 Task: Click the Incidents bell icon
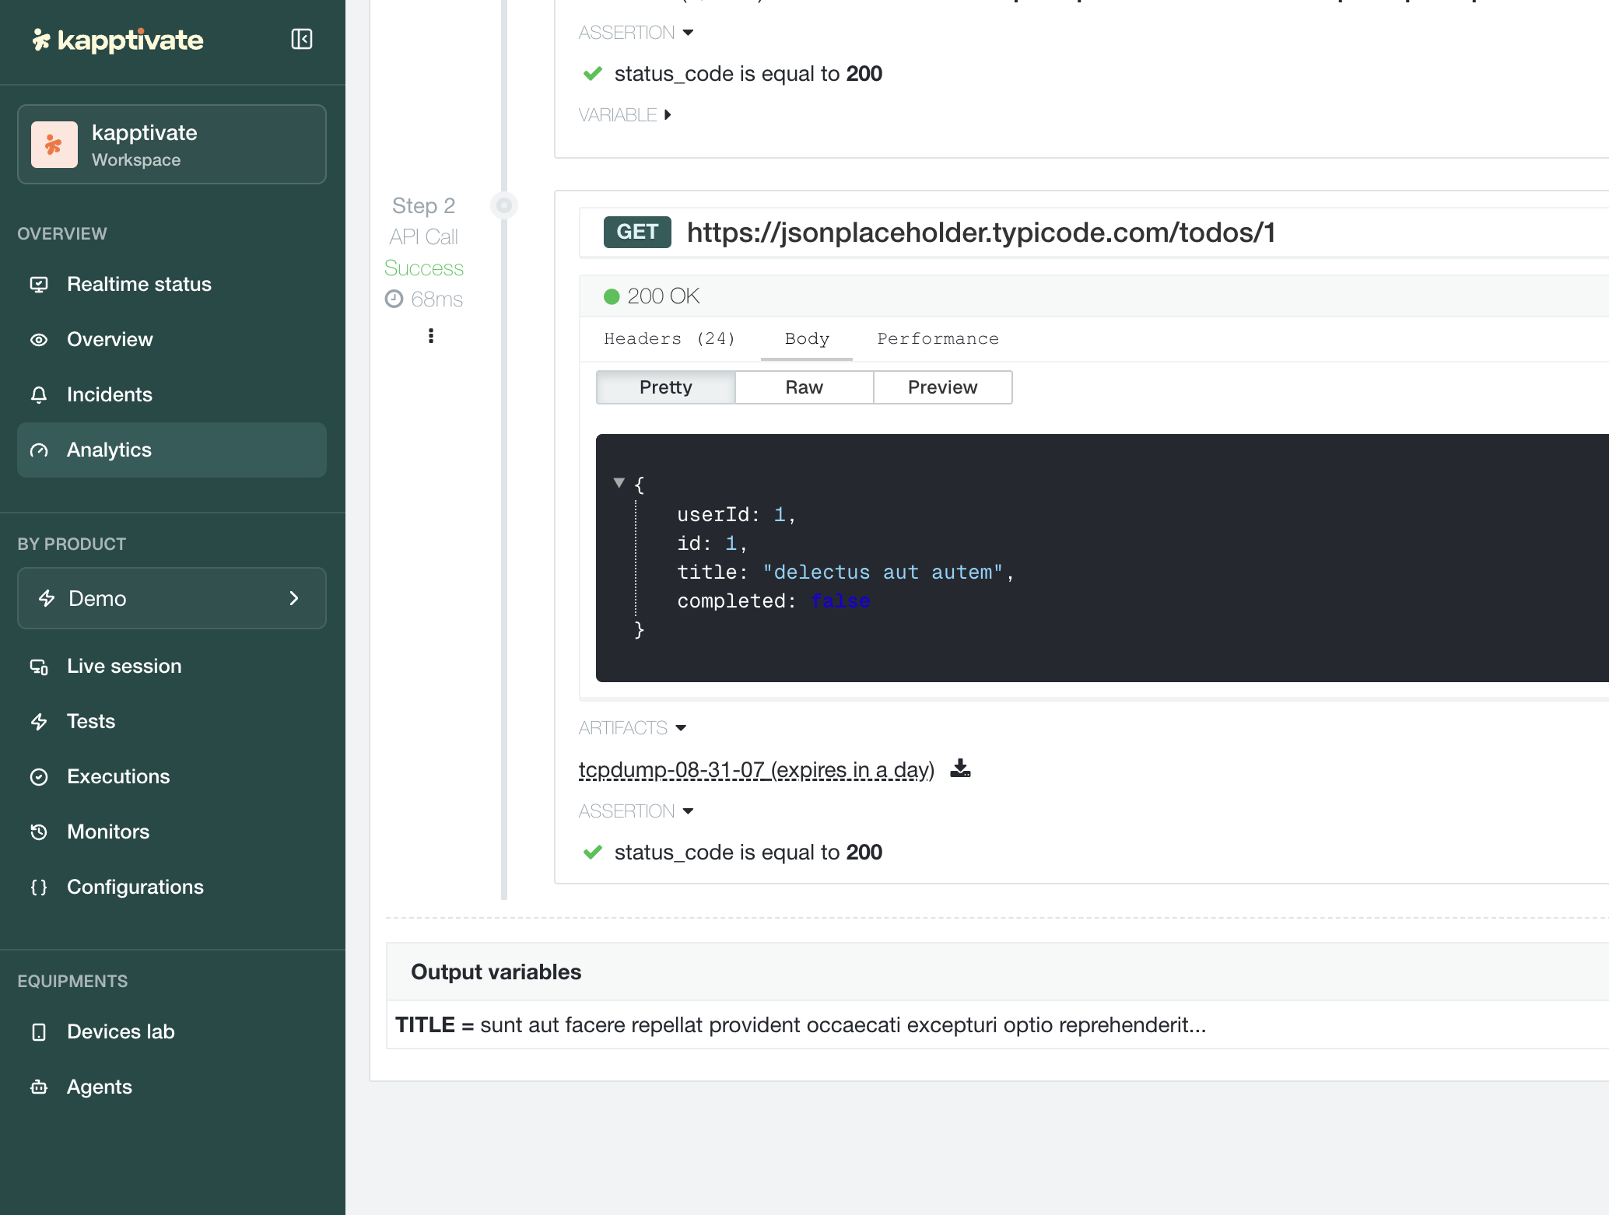pos(39,395)
